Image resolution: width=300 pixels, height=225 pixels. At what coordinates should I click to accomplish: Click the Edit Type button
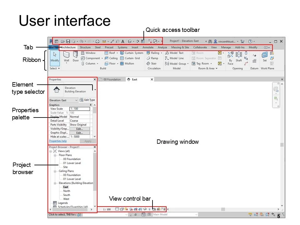pyautogui.click(x=87, y=100)
